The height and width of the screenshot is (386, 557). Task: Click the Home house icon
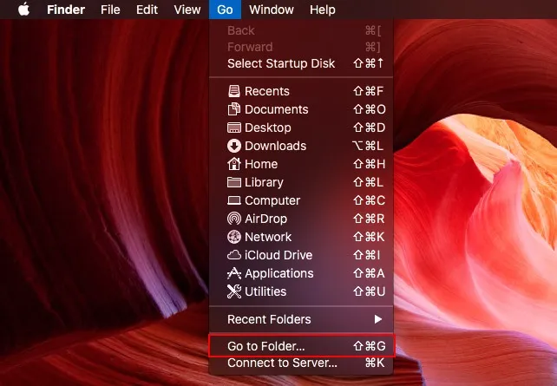(233, 164)
